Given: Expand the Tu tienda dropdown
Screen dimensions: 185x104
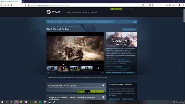Looking at the screenshot, I should [51, 22].
